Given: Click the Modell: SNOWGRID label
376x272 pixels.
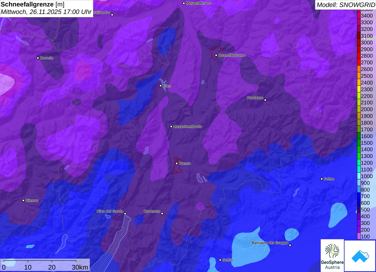Looking at the screenshot, I should 346,5.
